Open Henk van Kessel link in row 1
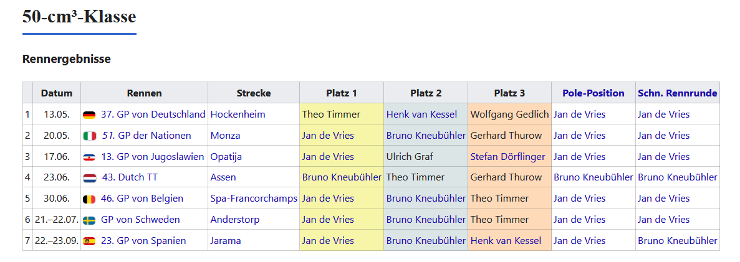 (421, 115)
